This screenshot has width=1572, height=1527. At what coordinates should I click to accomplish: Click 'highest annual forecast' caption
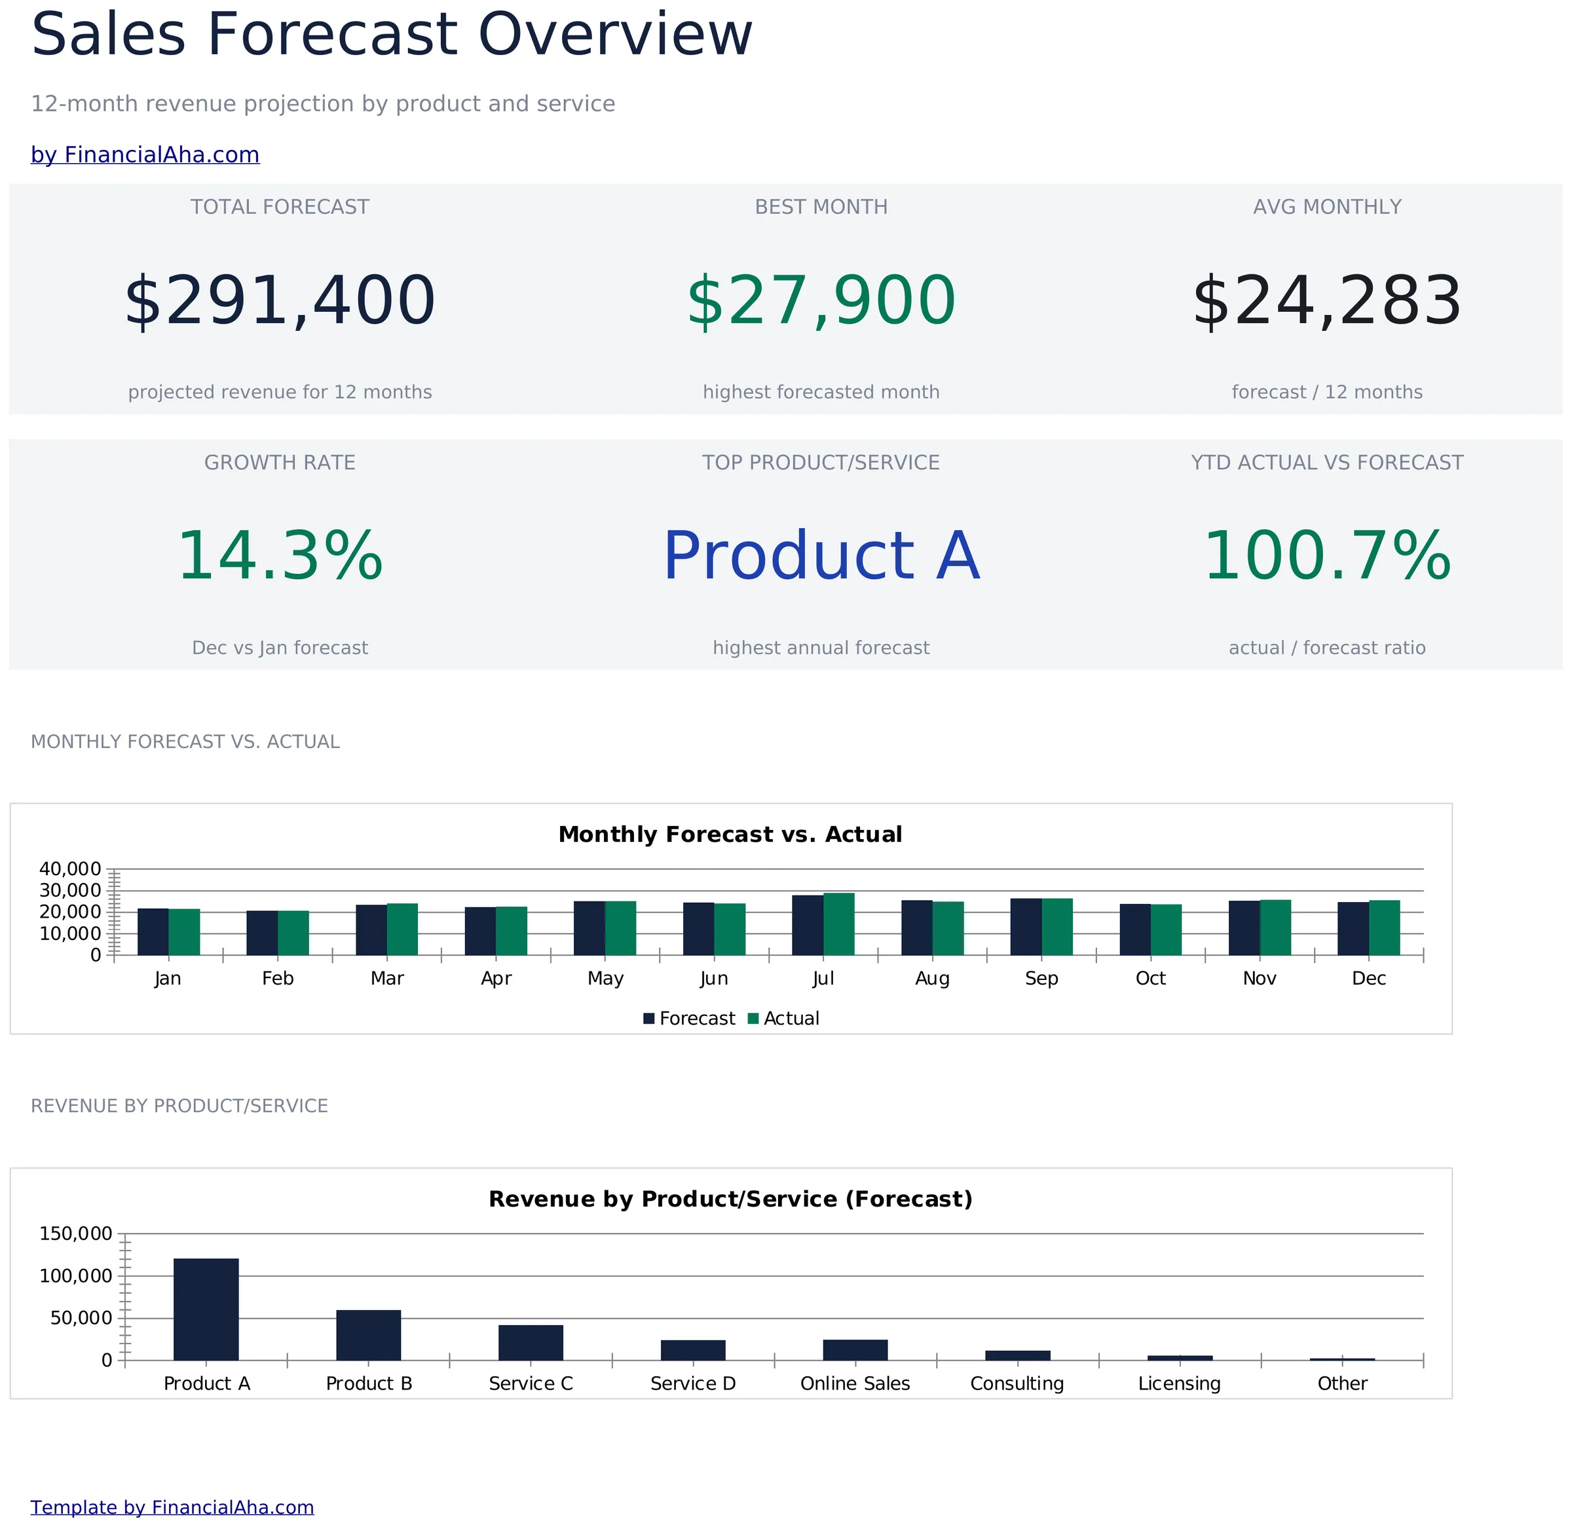coord(821,648)
